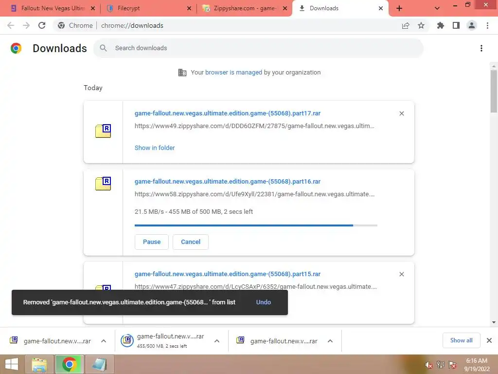Click the Chrome logo on Downloads page
The width and height of the screenshot is (498, 374).
click(x=16, y=48)
